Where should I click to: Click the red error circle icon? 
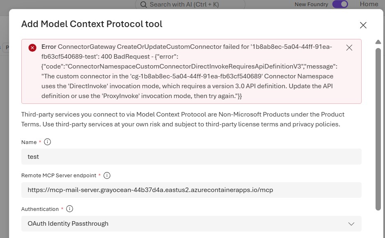click(x=32, y=48)
